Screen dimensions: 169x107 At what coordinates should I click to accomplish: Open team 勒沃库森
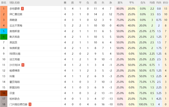pos(15,37)
